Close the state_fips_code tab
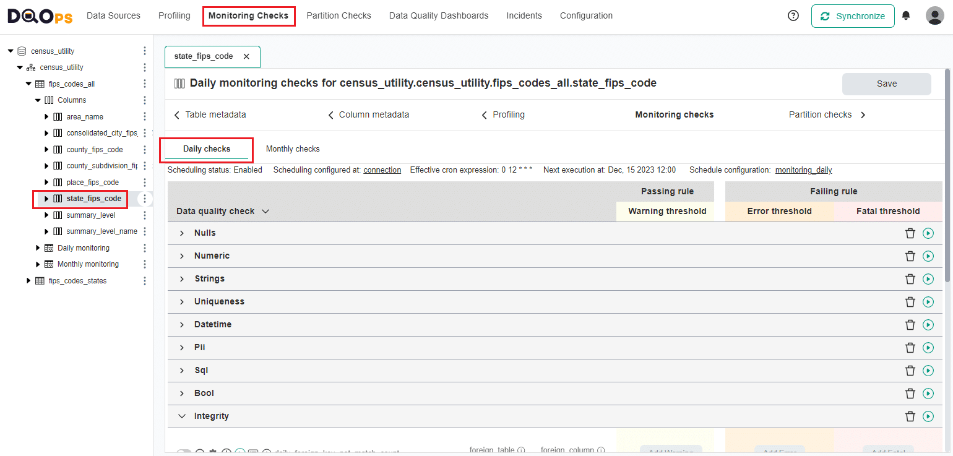The image size is (953, 456). (246, 56)
